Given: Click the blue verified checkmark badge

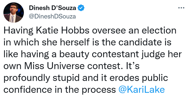Looking at the screenshot, I should [81, 8].
